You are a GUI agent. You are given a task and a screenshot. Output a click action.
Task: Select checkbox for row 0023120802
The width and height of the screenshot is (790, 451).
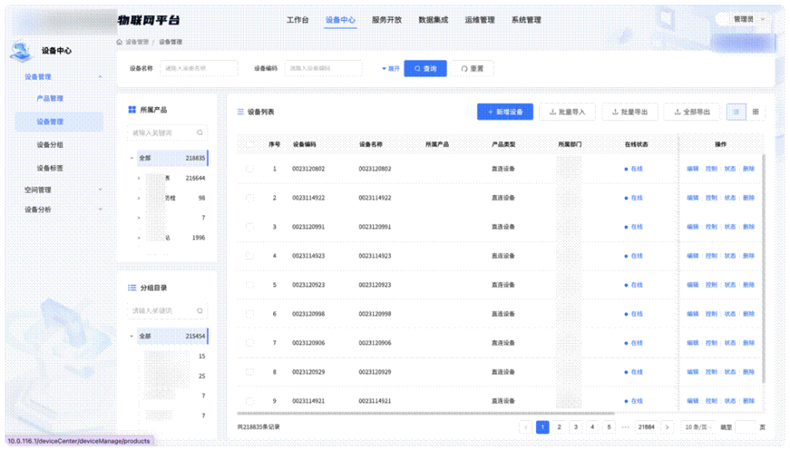[x=250, y=169]
